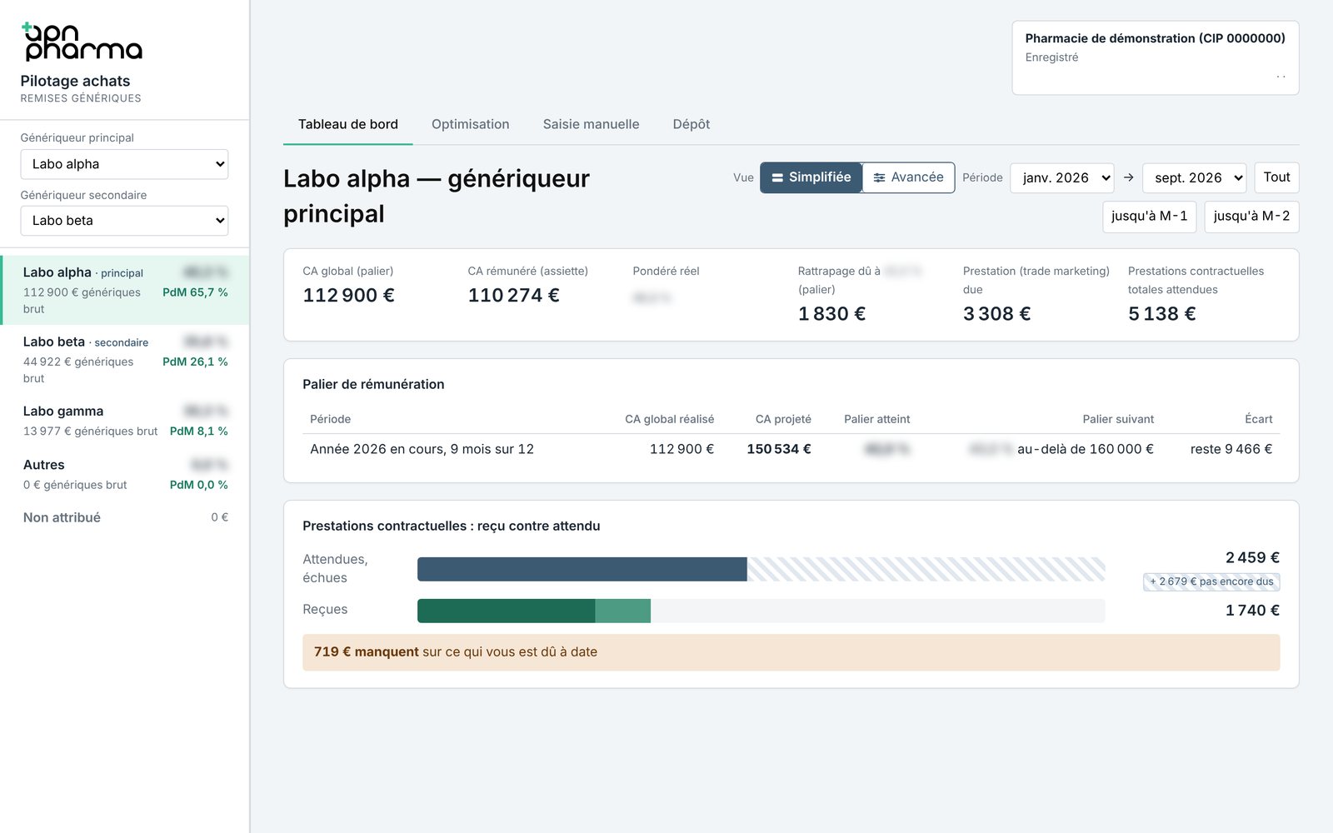Select Labo alpha principal in sidebar

coord(125,290)
